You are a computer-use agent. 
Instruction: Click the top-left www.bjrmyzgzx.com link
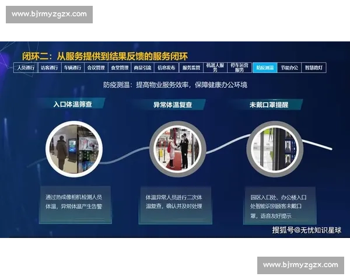[50, 14]
